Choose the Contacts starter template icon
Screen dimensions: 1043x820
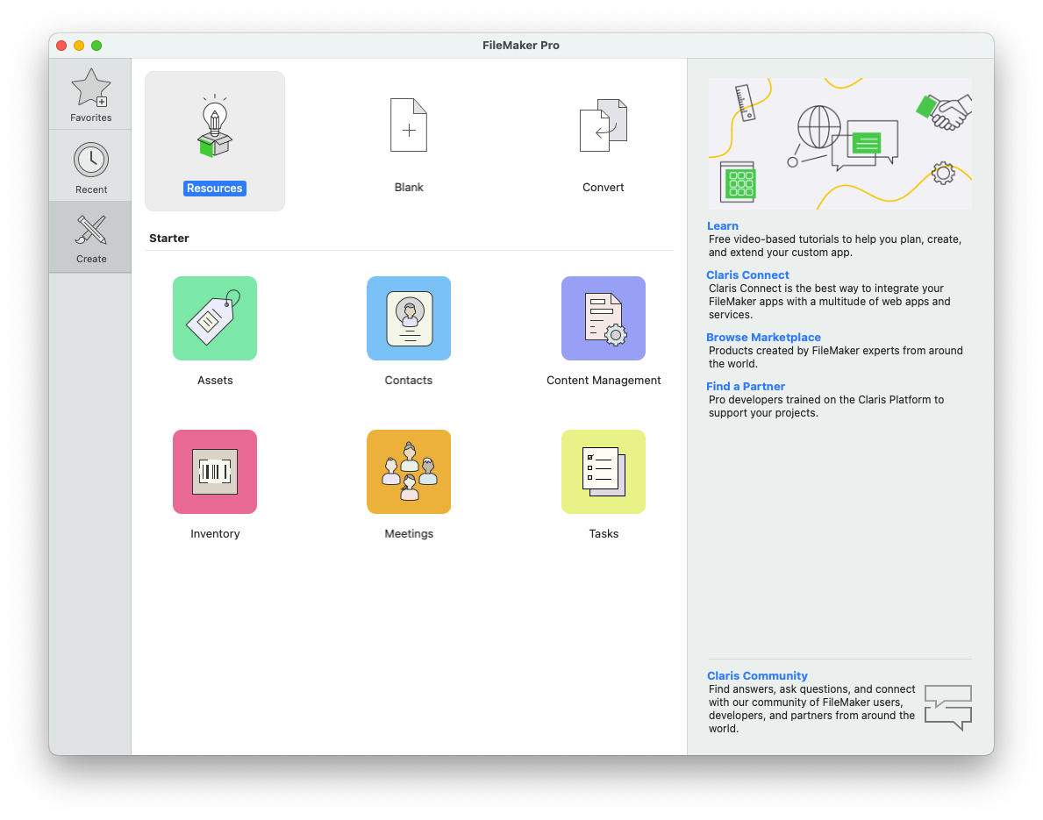click(409, 318)
